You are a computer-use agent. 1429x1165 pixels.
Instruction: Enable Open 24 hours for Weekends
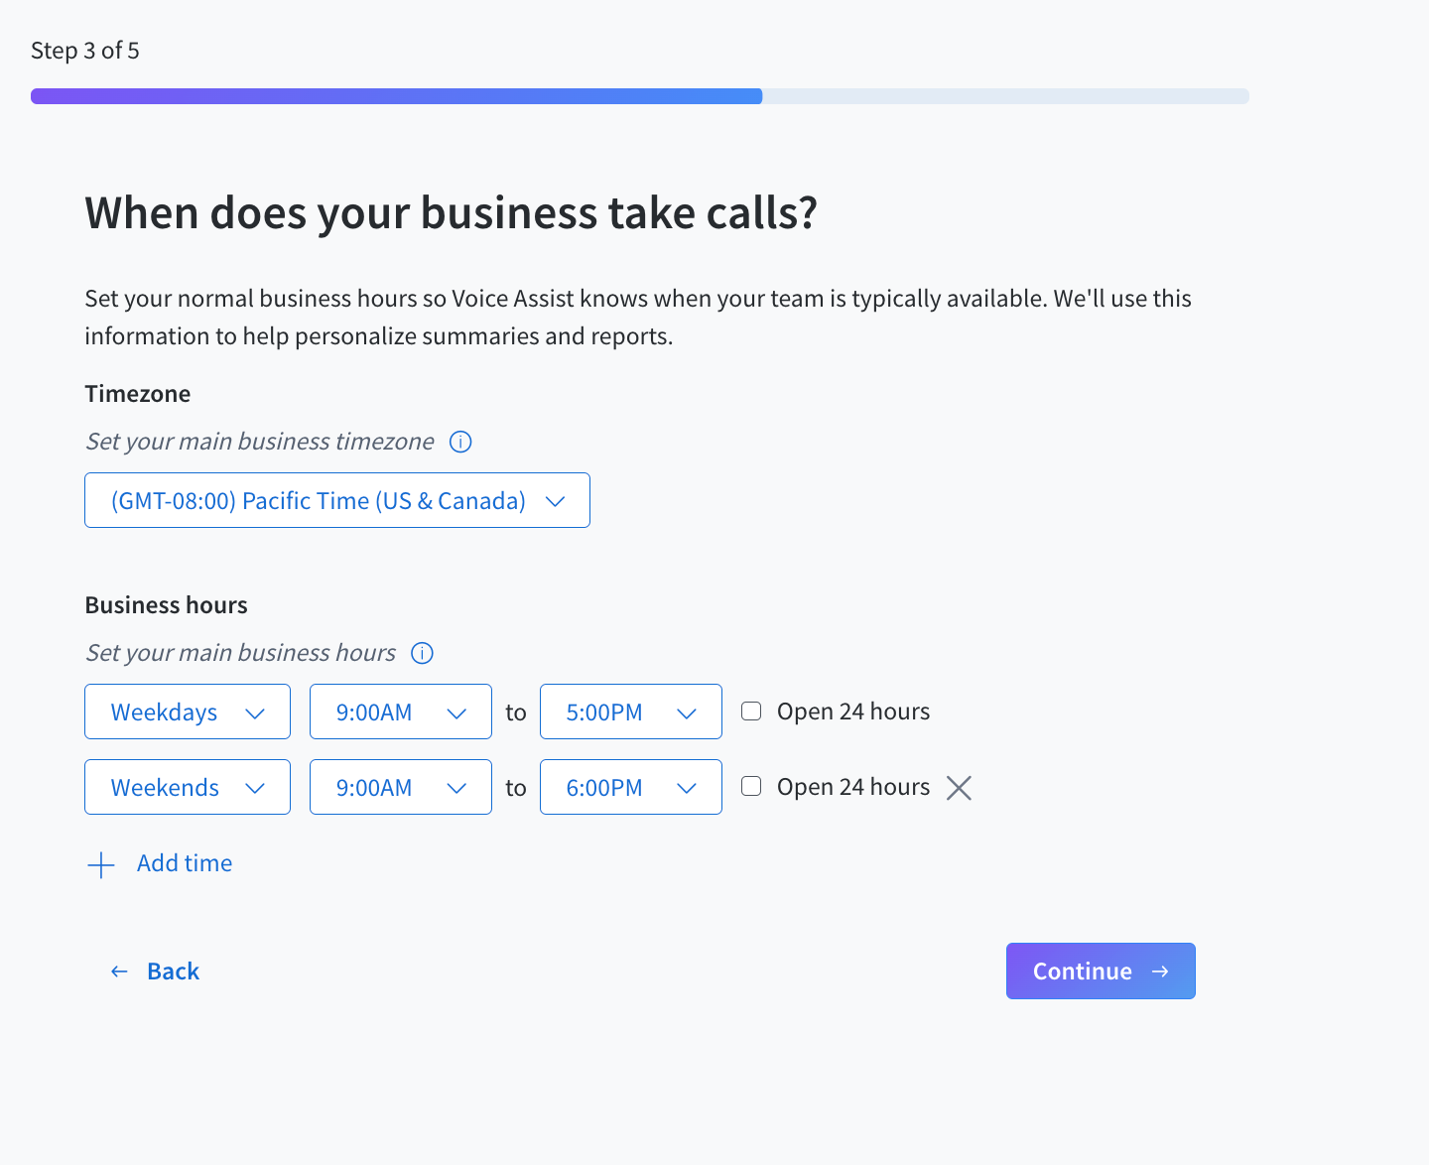coord(752,787)
